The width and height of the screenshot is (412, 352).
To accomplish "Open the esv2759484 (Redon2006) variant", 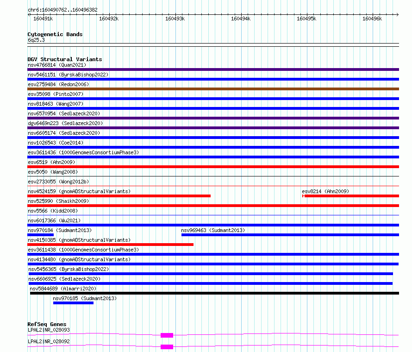I will click(58, 84).
